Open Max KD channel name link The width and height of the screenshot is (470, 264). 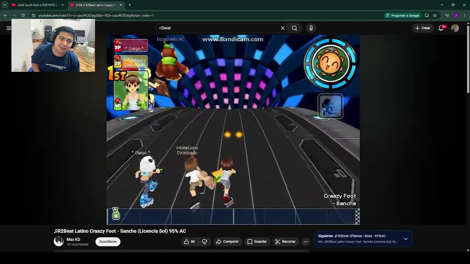point(73,239)
